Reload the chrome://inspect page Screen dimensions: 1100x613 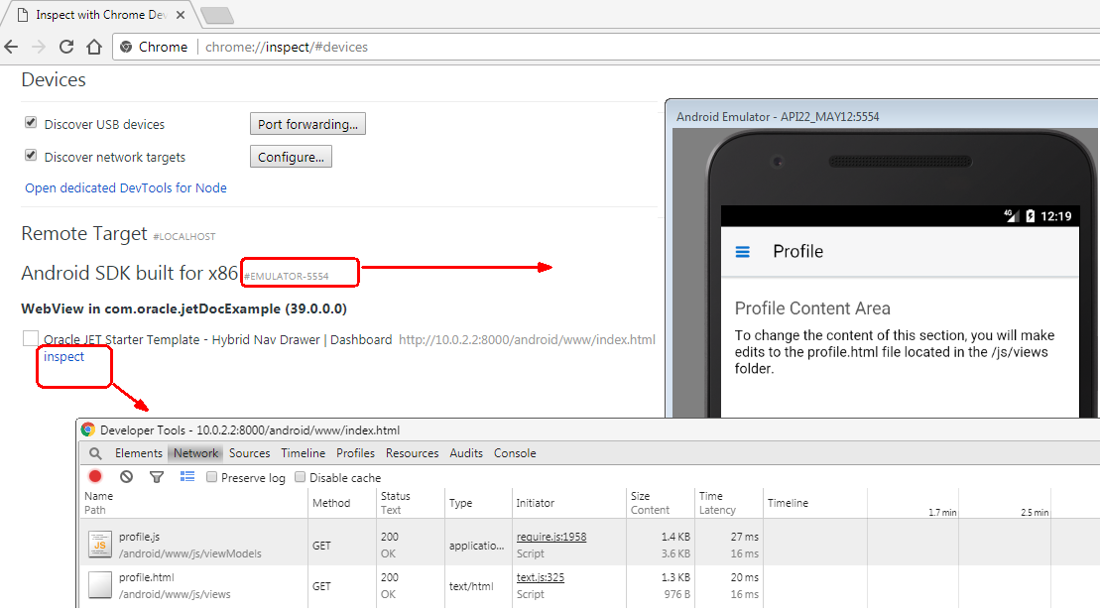click(66, 47)
